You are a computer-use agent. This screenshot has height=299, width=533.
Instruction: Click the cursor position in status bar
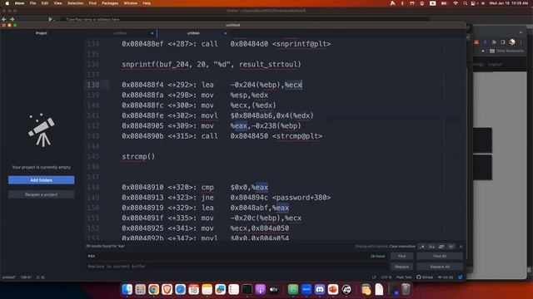point(26,277)
